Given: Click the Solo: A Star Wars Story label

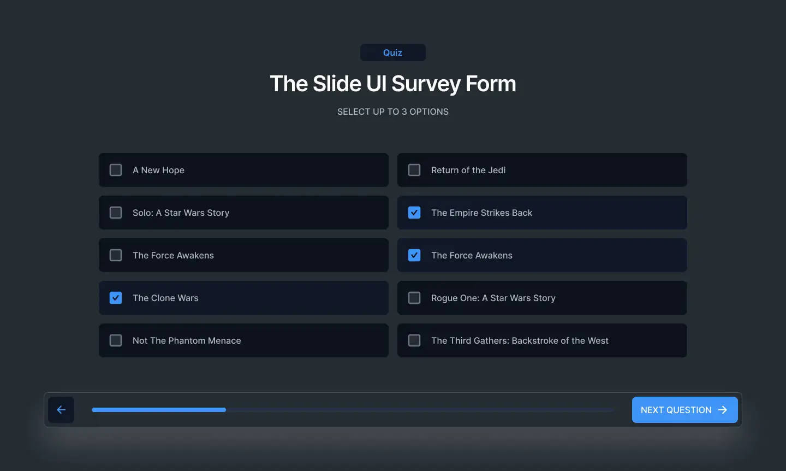Looking at the screenshot, I should tap(181, 213).
